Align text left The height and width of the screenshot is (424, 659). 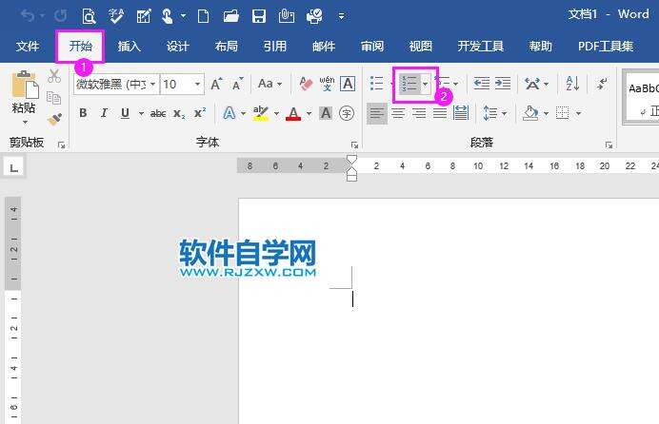[377, 113]
